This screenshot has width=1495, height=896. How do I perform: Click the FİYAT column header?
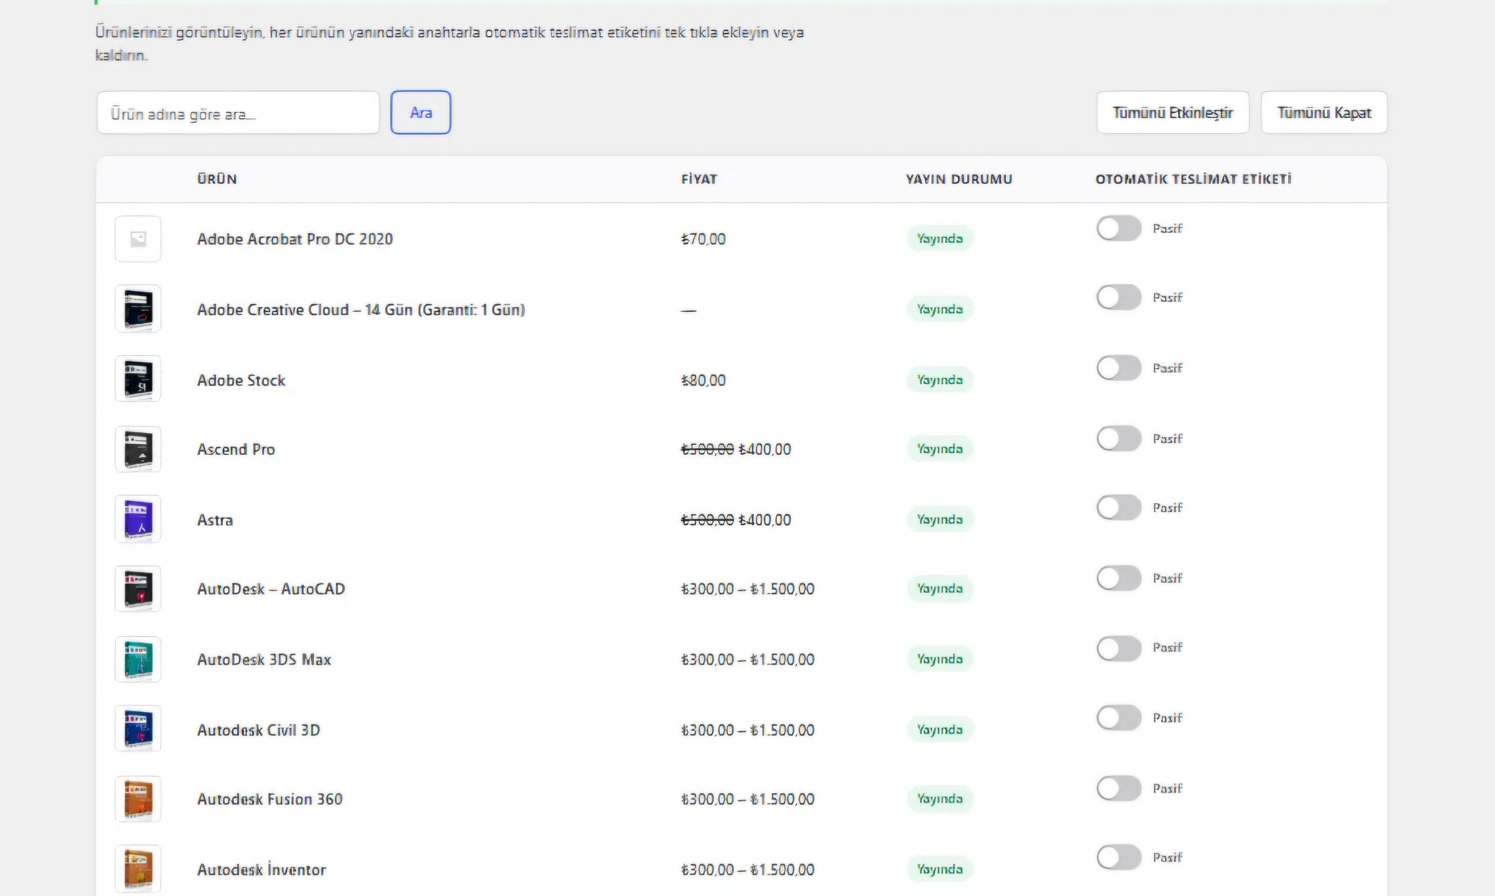click(x=699, y=179)
